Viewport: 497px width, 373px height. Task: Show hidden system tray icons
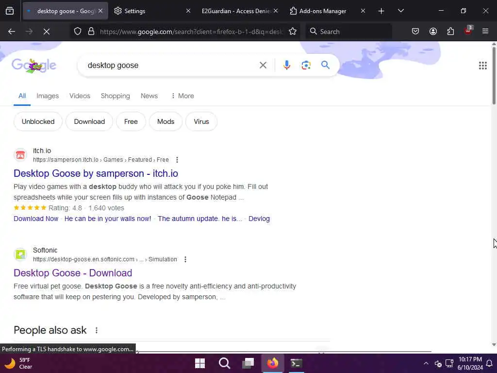tap(426, 363)
